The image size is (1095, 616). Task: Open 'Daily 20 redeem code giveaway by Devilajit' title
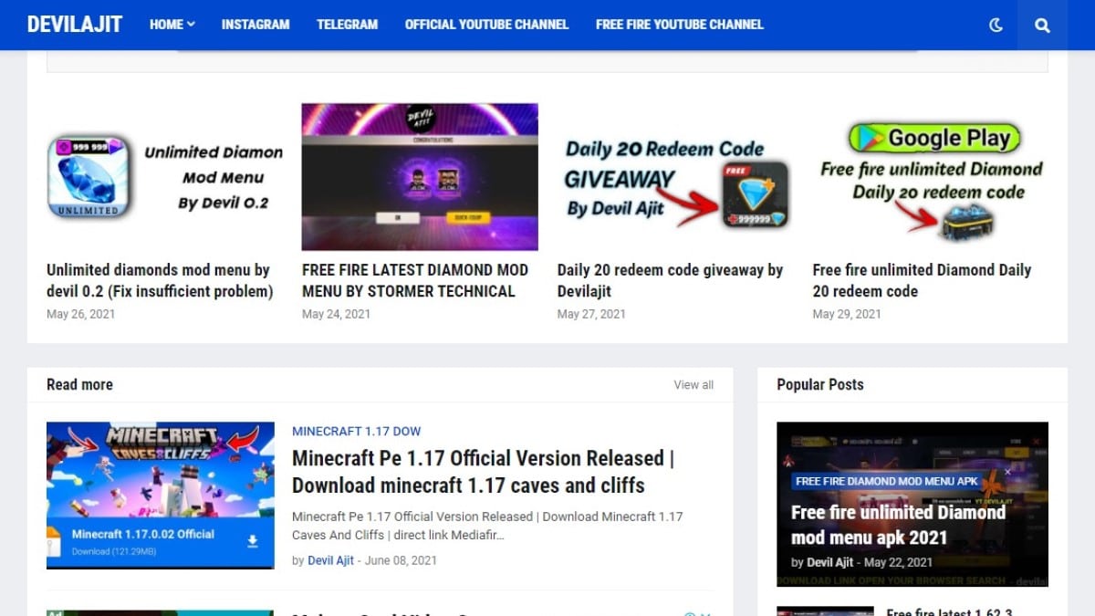(671, 280)
